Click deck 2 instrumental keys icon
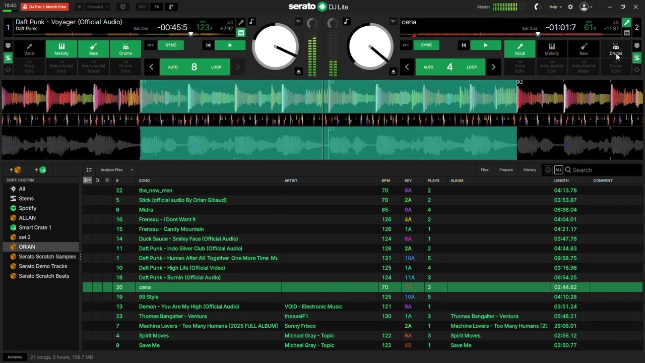The width and height of the screenshot is (645, 363). pos(626,33)
